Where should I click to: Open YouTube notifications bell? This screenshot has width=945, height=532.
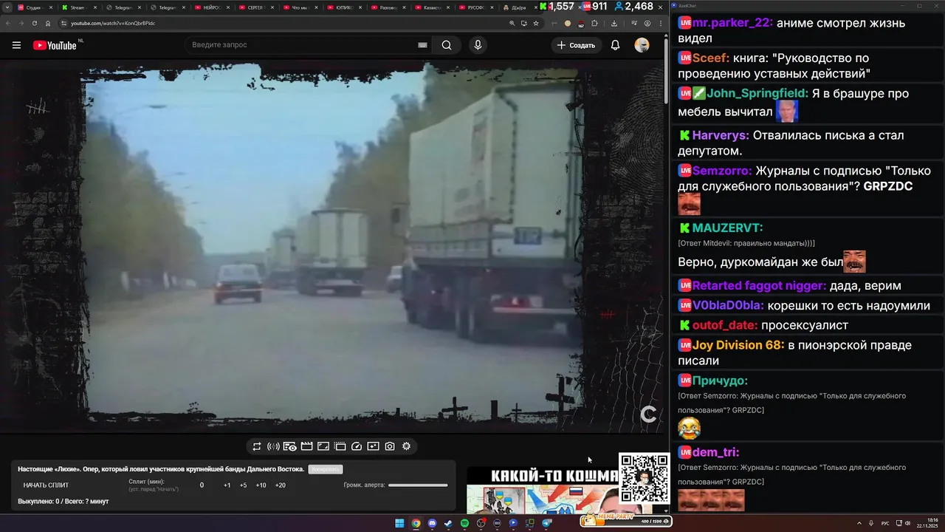[615, 45]
